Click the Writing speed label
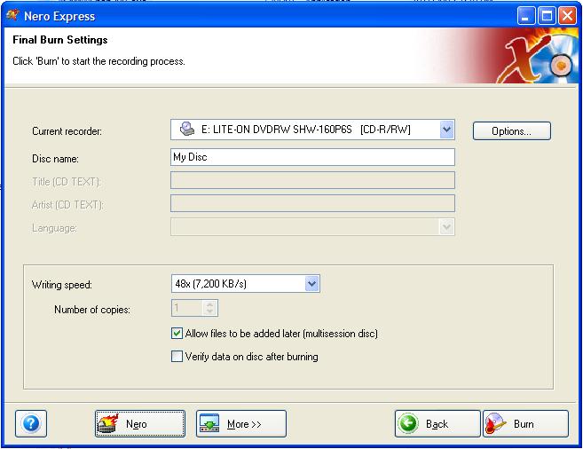 pyautogui.click(x=62, y=285)
